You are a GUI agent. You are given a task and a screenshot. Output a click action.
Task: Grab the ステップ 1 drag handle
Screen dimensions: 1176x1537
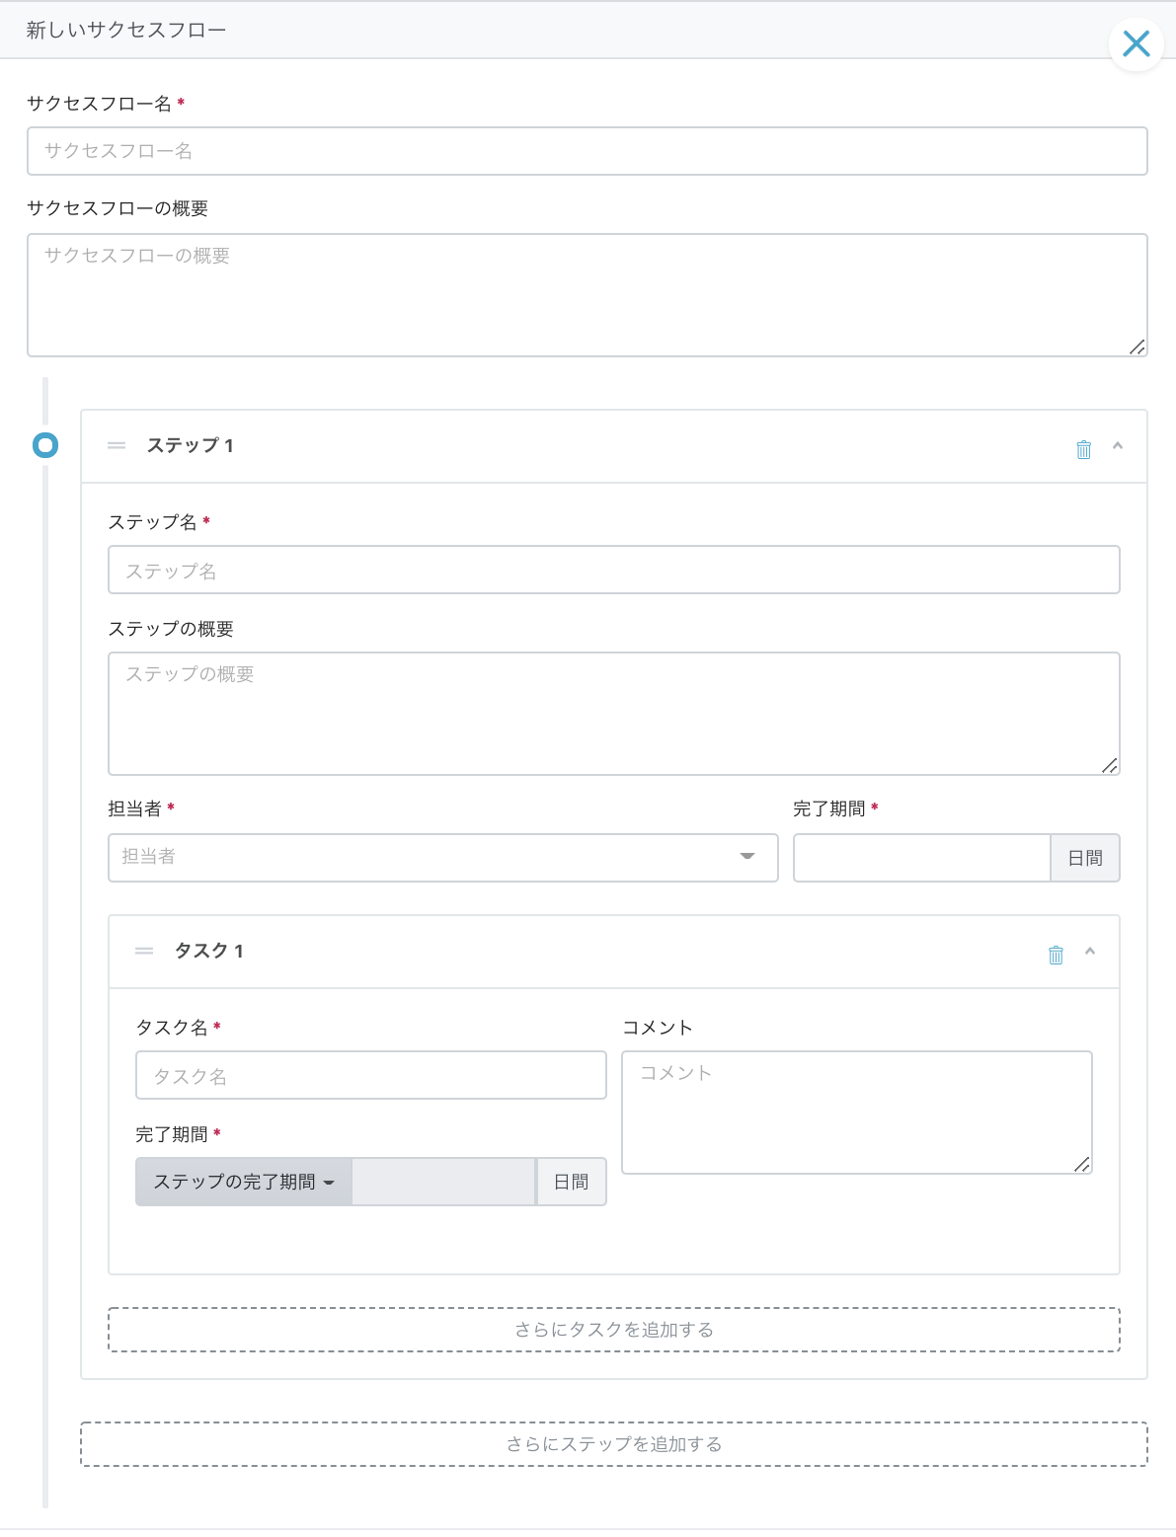[x=117, y=446]
